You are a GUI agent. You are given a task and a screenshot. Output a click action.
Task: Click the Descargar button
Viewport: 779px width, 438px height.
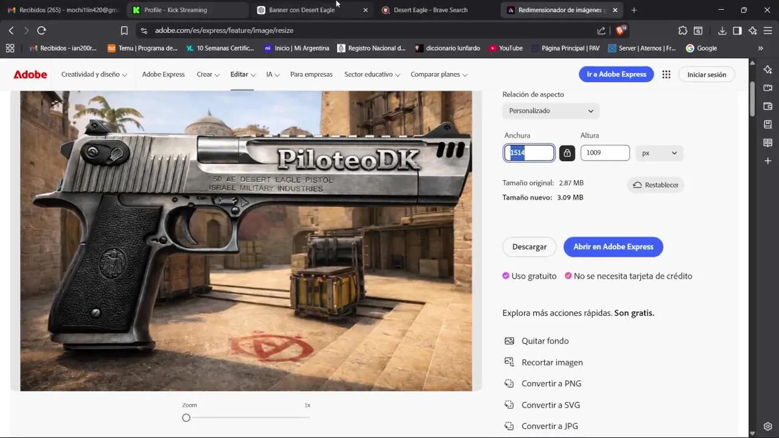[529, 246]
